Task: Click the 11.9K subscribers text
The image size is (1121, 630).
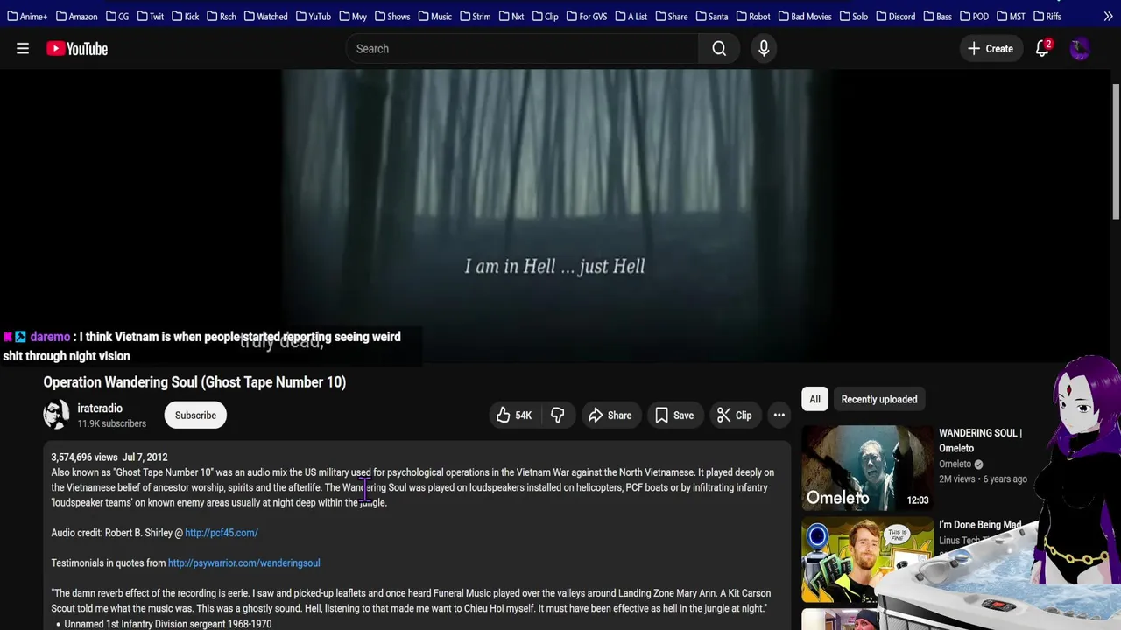Action: 111,423
